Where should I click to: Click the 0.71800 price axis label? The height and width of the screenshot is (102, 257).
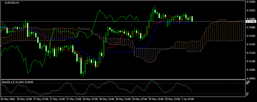(251, 19)
